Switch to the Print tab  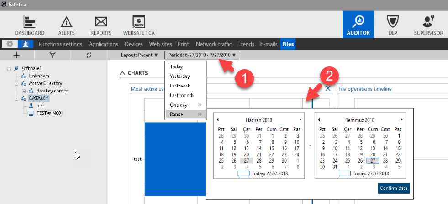(x=183, y=44)
